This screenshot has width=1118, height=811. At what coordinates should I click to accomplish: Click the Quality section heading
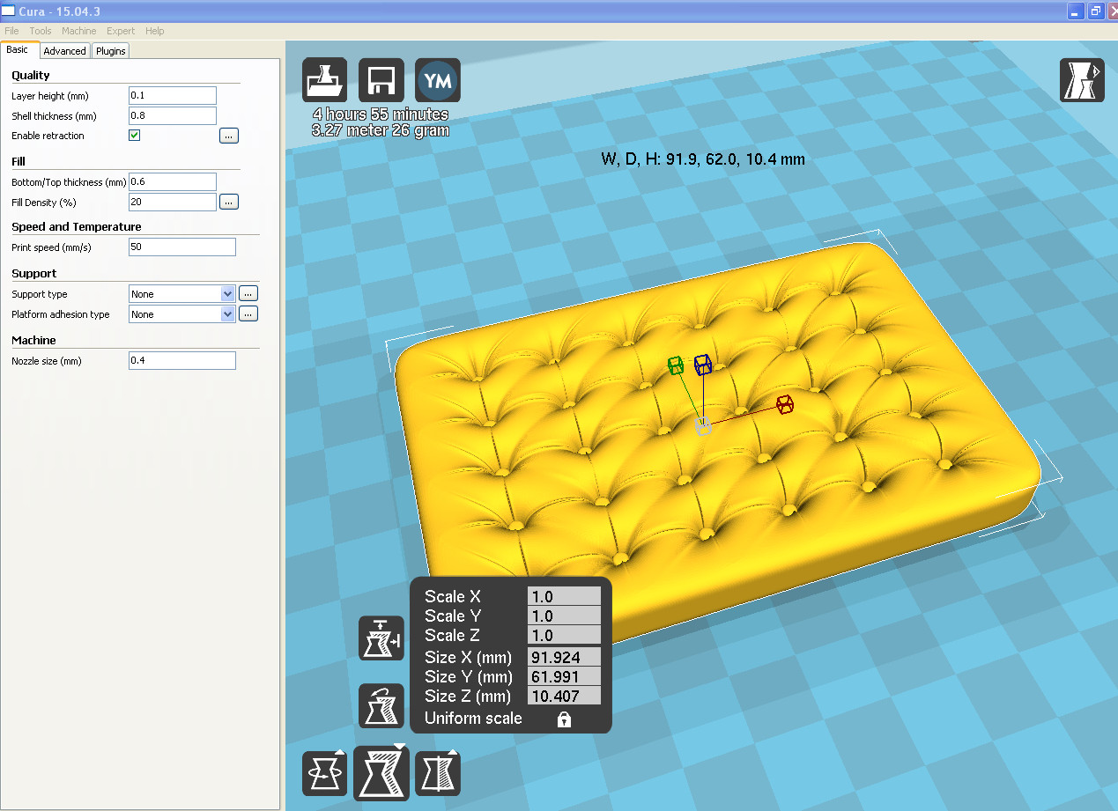click(x=31, y=75)
